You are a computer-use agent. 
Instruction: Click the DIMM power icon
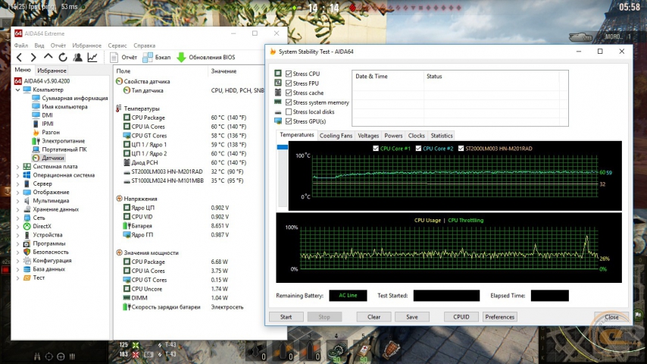pos(127,297)
